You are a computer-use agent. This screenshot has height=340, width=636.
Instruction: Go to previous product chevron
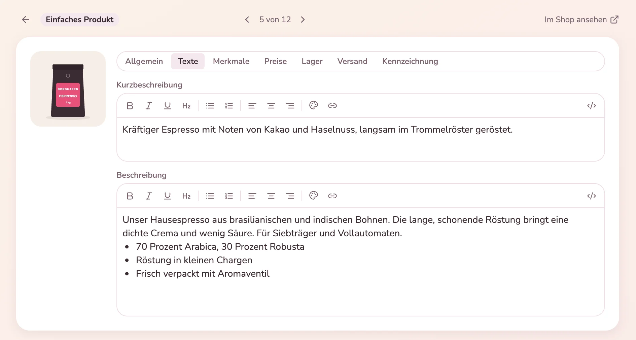(x=247, y=20)
